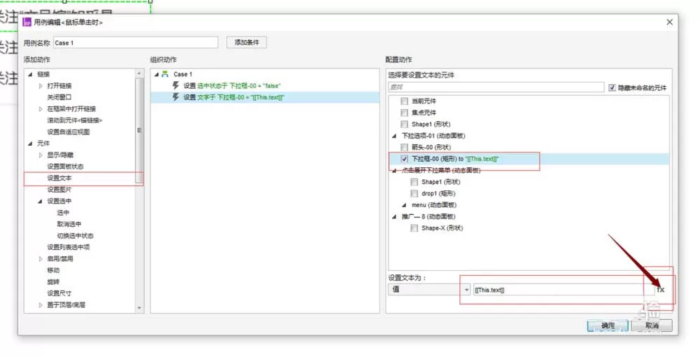This screenshot has height=357, width=700.
Task: Select the 设置自适应视图 action
Action: tap(69, 132)
